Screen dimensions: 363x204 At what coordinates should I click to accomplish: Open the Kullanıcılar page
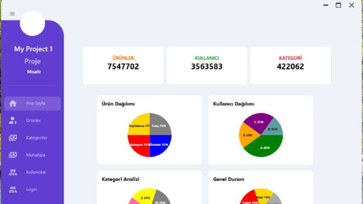(x=33, y=172)
